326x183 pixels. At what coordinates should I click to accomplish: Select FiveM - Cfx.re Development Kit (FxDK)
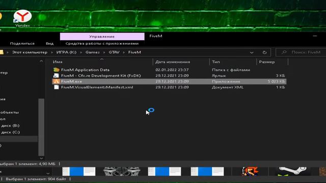(101, 76)
